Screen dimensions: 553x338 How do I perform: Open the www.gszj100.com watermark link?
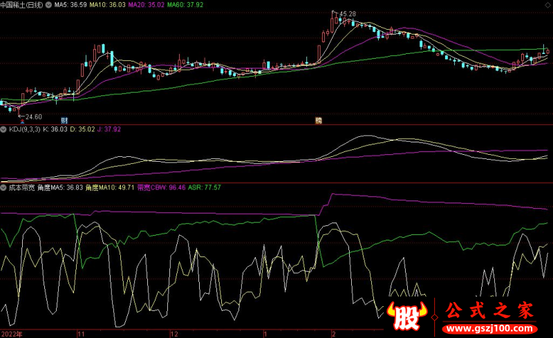(x=490, y=327)
